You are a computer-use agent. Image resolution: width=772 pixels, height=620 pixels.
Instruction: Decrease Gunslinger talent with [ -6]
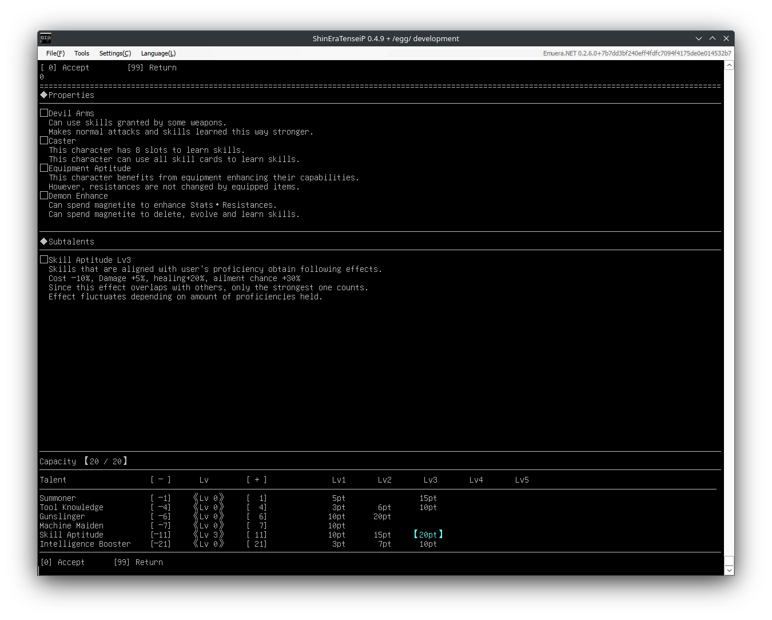(x=161, y=516)
